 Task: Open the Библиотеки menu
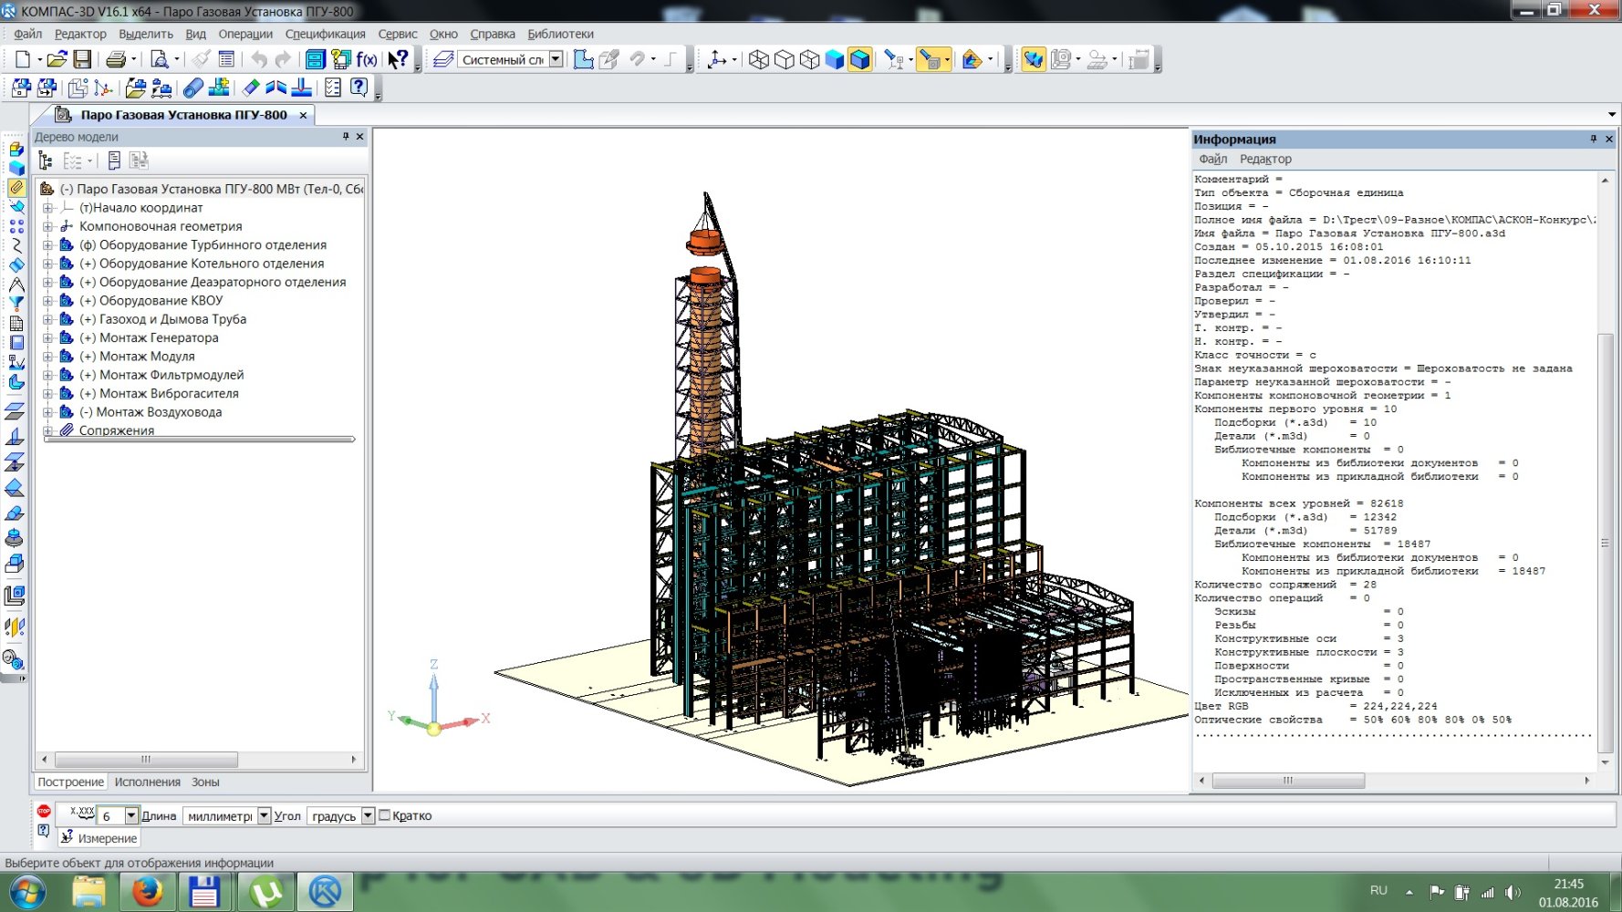coord(560,34)
